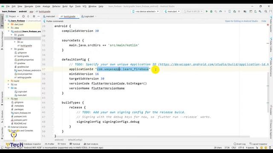
Task: Expand the .dart_tool folder
Action: tap(9, 24)
